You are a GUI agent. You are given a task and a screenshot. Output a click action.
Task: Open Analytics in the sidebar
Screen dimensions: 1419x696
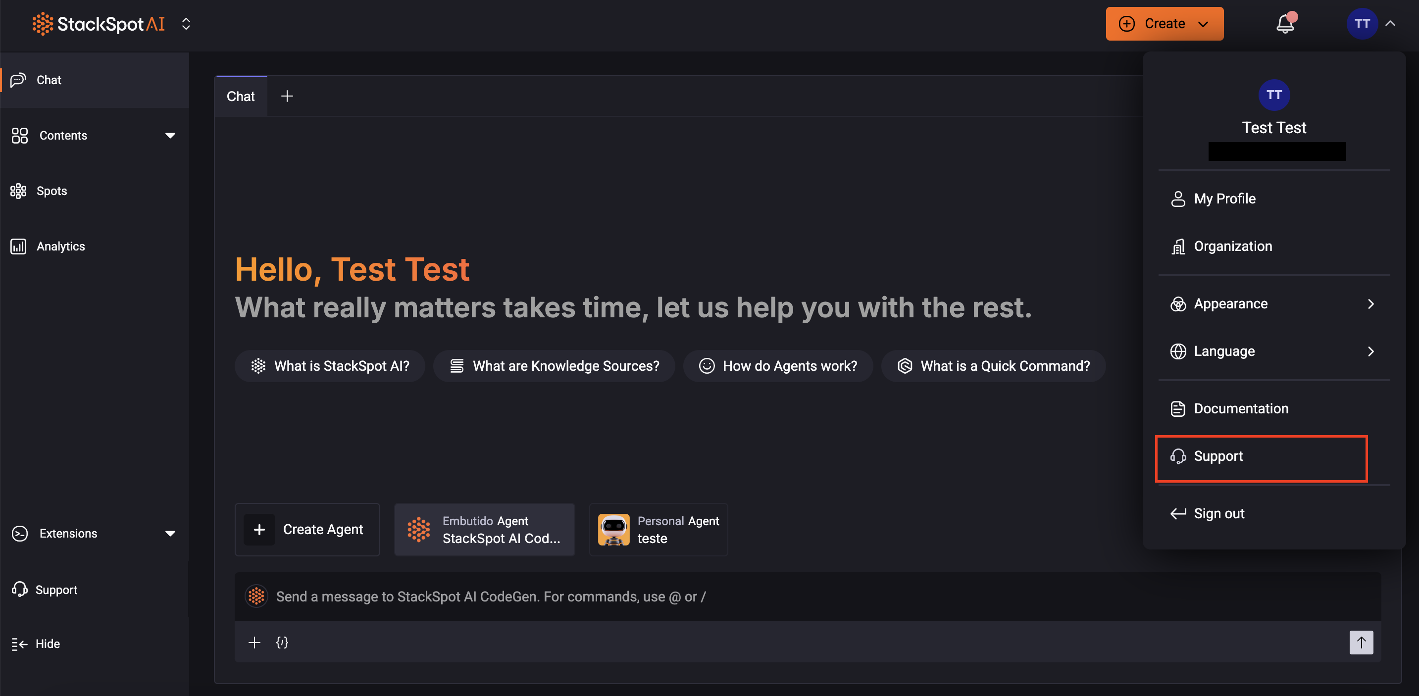coord(60,246)
